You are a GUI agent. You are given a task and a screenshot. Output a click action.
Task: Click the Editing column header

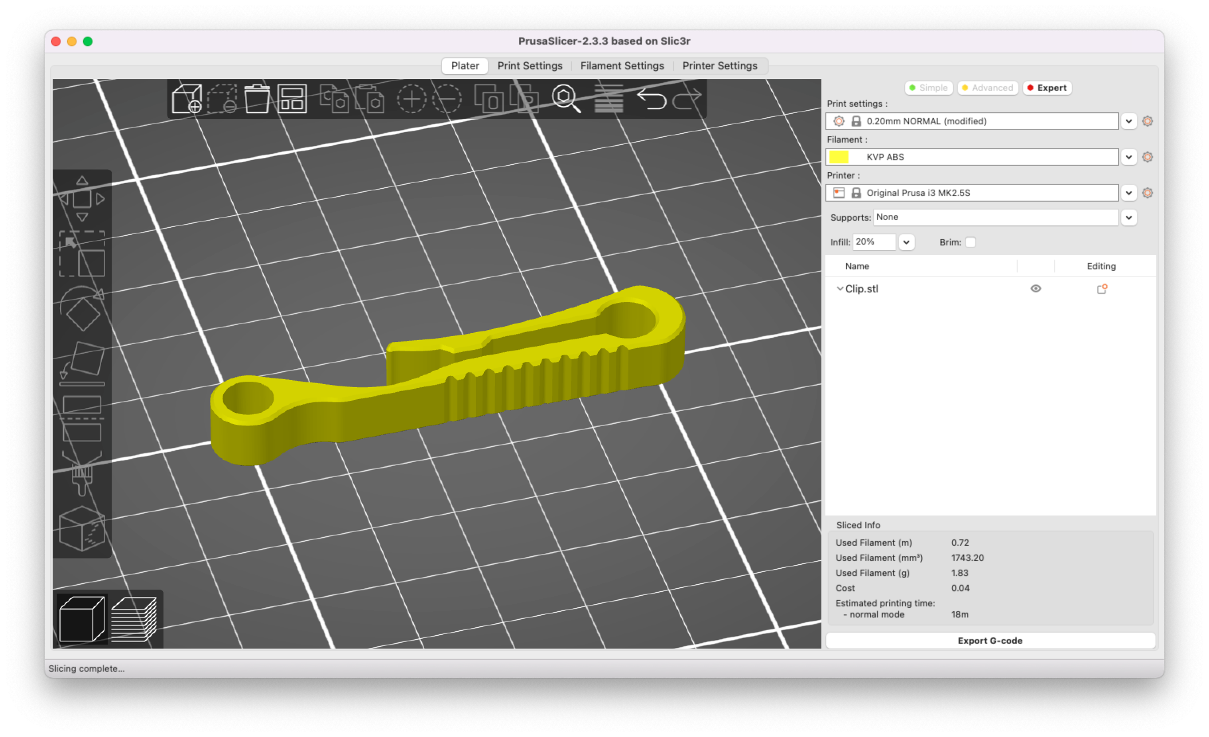tap(1101, 266)
